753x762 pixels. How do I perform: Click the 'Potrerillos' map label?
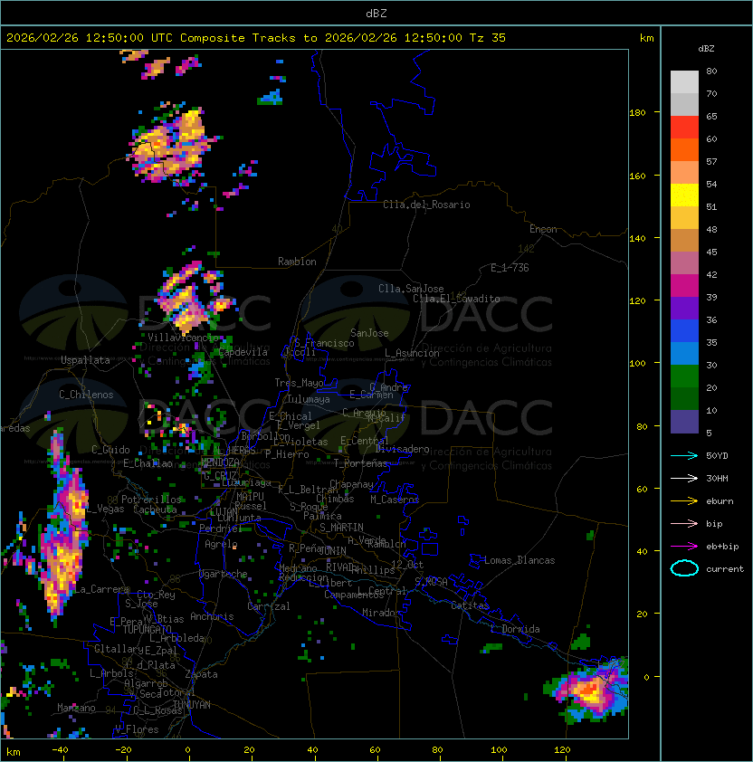tap(151, 500)
